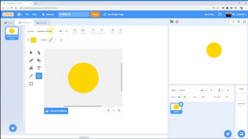Viewport: 248px width, 139px height.
Task: Switch to large stage layout
Action: pos(238,22)
